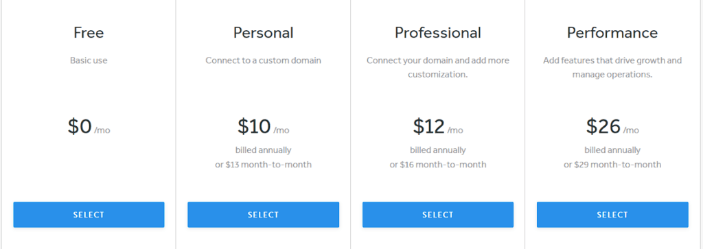Click 'Connect to a custom domain' text

(263, 60)
